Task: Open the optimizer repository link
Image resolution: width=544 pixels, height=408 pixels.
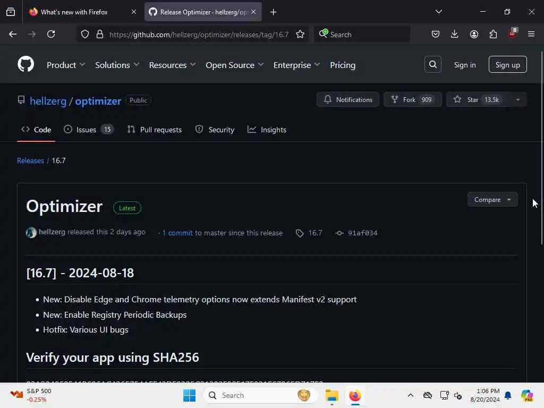Action: [98, 101]
